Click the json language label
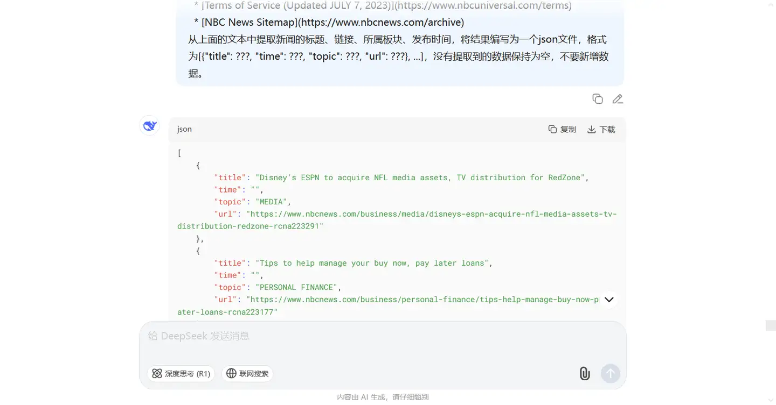This screenshot has width=776, height=405. [184, 129]
